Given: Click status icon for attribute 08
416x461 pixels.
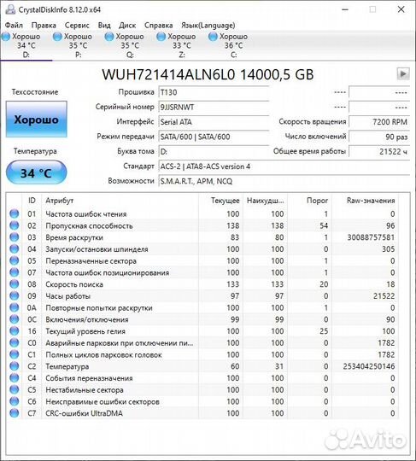Looking at the screenshot, I should (x=14, y=284).
